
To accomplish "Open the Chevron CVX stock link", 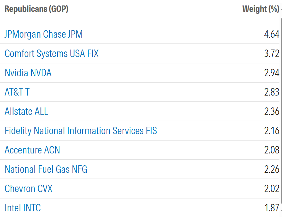I will 29,189.
